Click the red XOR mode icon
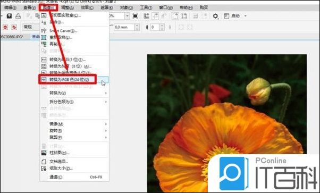The image size is (320, 193). (14, 27)
